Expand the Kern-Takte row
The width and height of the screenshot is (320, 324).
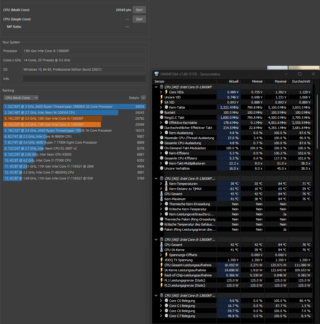[x=161, y=107]
